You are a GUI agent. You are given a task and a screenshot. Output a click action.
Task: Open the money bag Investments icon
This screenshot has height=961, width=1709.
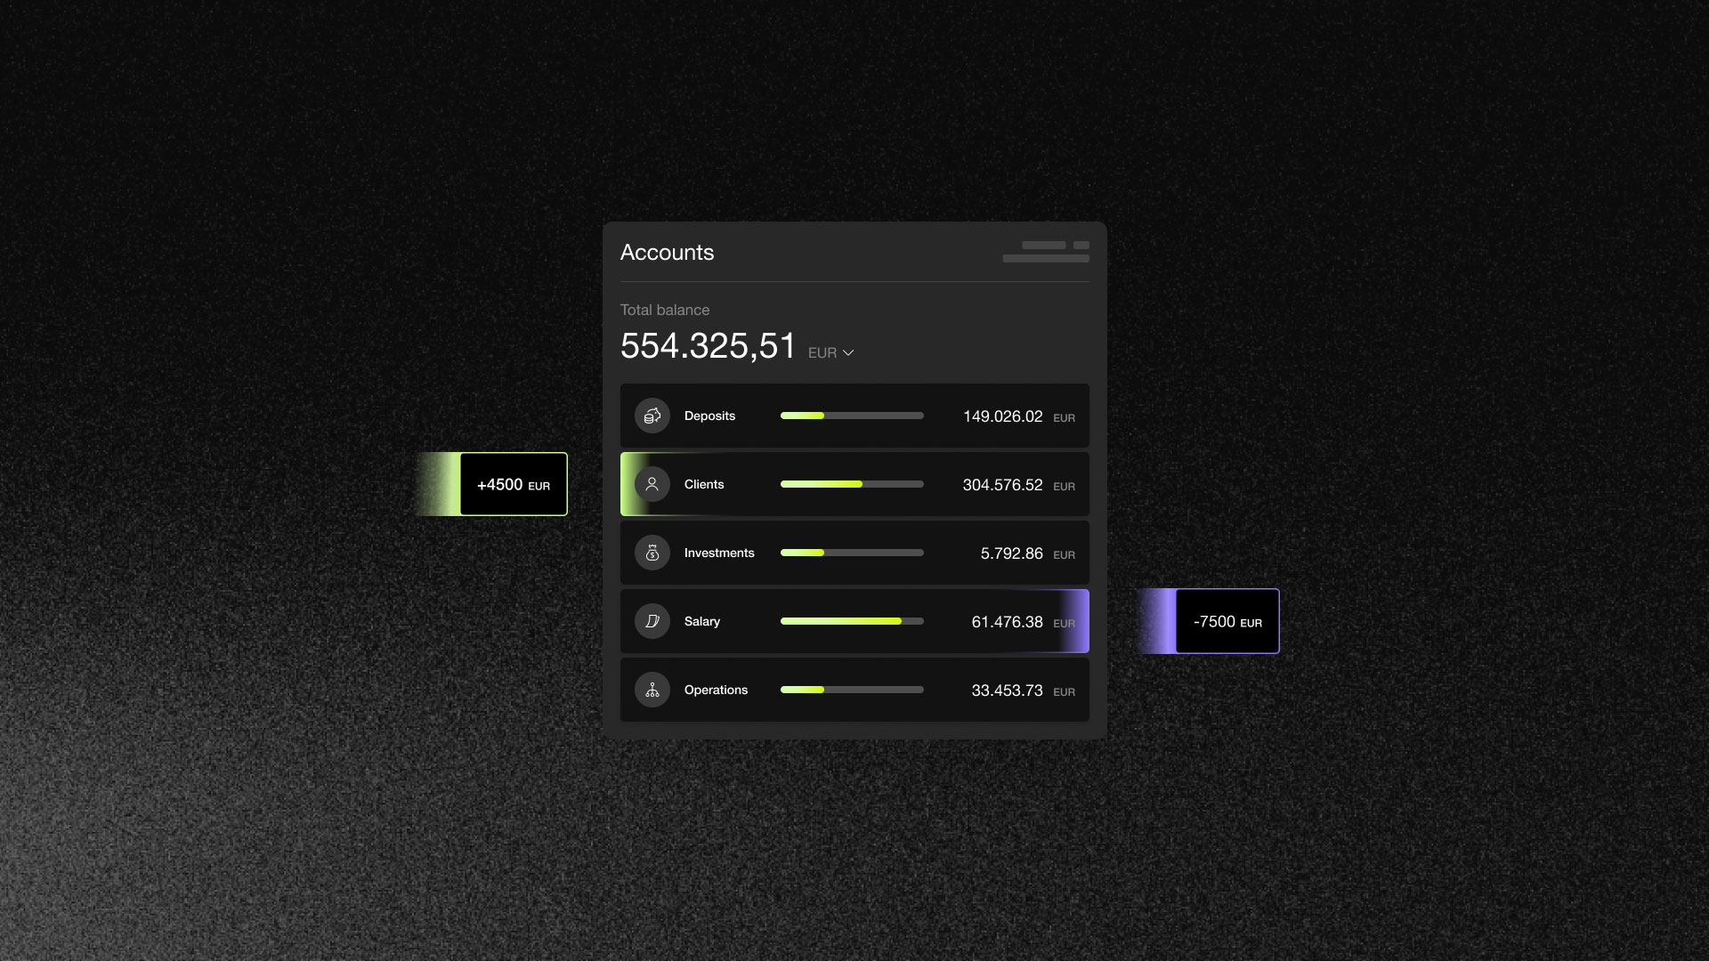652,553
